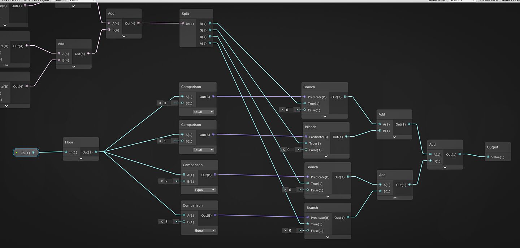Open Equal dropdown on Comparison with B value 1
Viewport: 520px width, 248px height.
203,150
